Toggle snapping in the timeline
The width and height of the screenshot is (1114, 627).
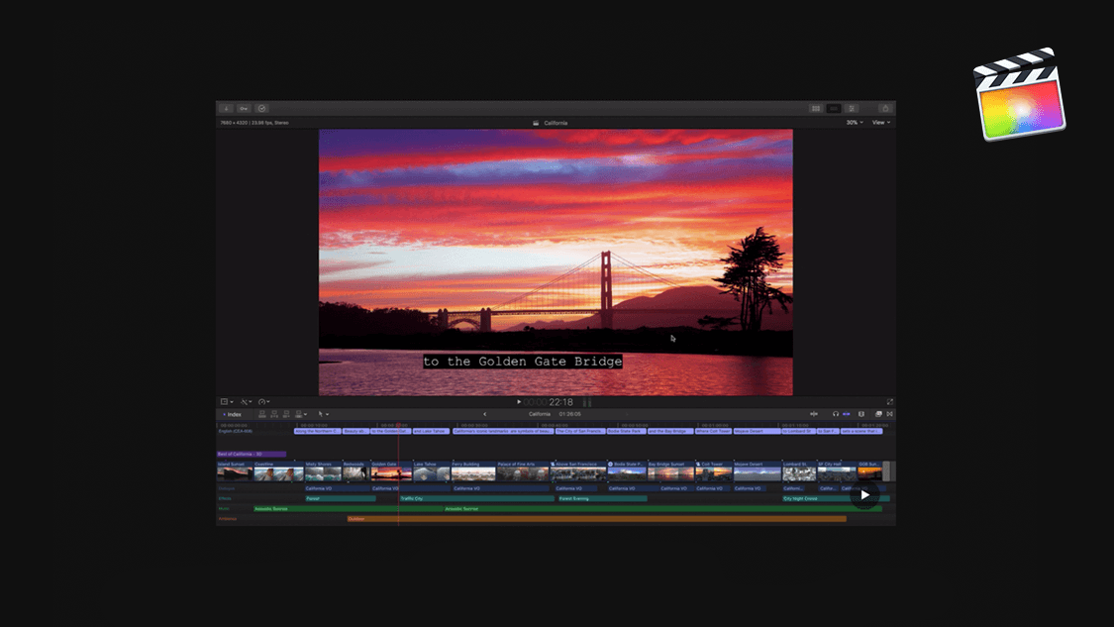coord(847,414)
